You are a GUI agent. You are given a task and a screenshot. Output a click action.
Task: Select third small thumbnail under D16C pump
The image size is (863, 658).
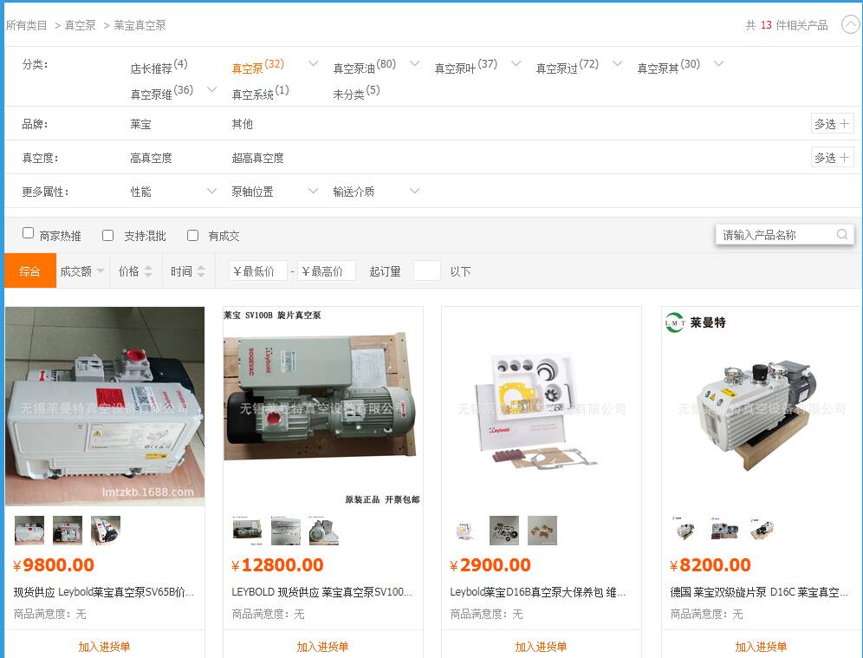[x=762, y=531]
